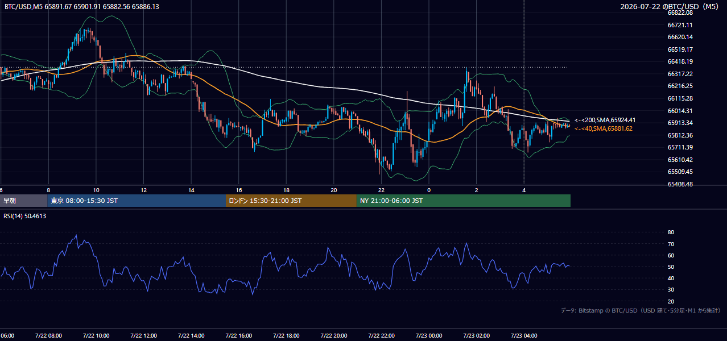Click bottom timeline label 7/23 00:00

point(429,336)
